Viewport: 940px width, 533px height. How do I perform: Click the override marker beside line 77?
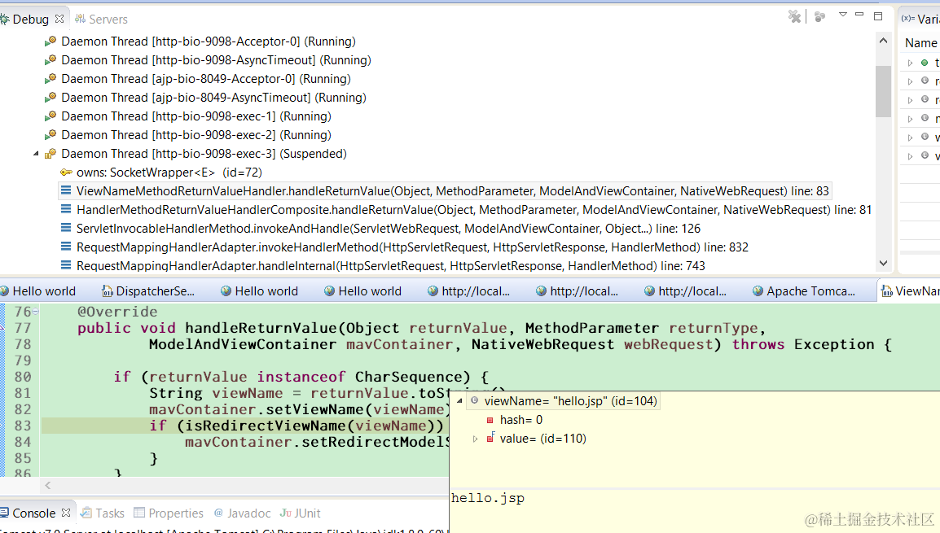coord(2,328)
